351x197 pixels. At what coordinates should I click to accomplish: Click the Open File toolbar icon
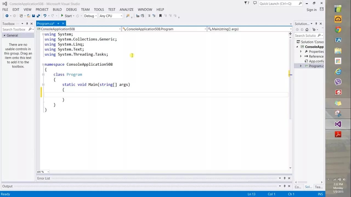pos(29,16)
